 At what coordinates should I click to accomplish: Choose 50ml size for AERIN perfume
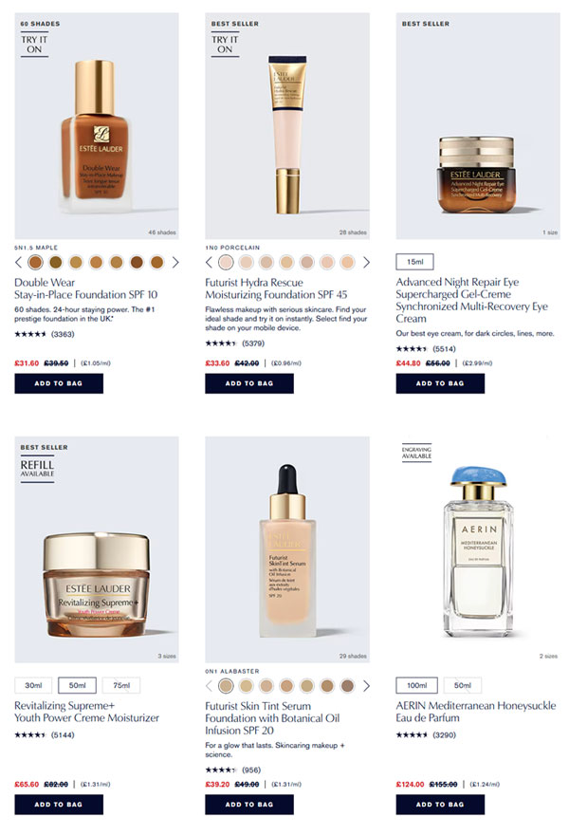[463, 685]
